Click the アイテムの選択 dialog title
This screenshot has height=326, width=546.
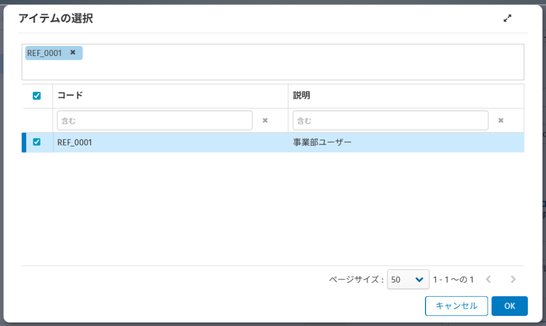56,19
